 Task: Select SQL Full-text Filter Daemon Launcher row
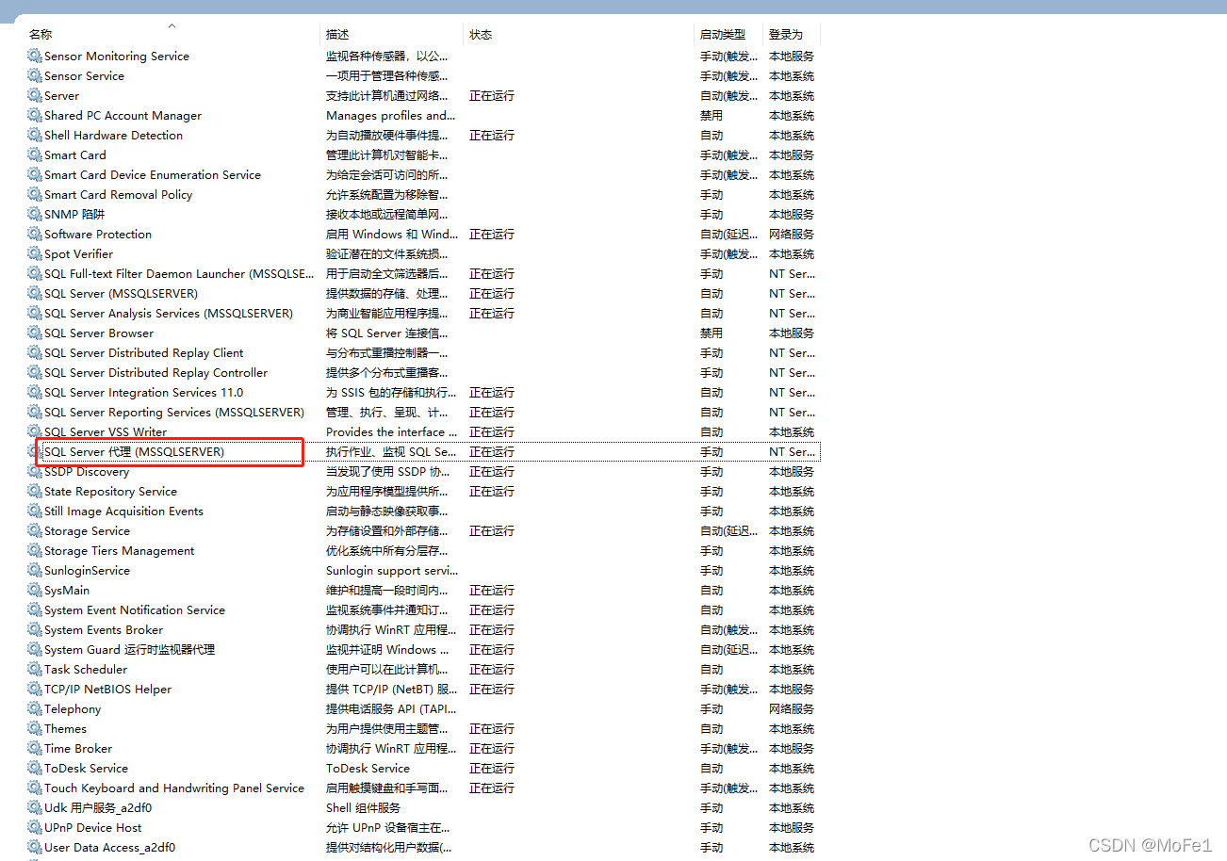pyautogui.click(x=179, y=273)
